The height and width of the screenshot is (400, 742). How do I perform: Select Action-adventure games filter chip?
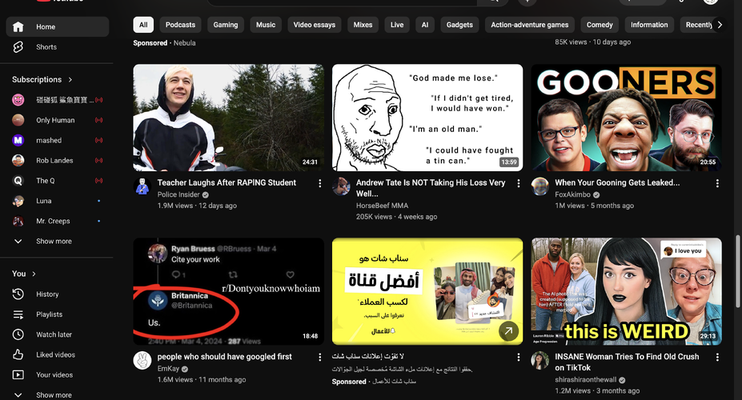coord(530,25)
